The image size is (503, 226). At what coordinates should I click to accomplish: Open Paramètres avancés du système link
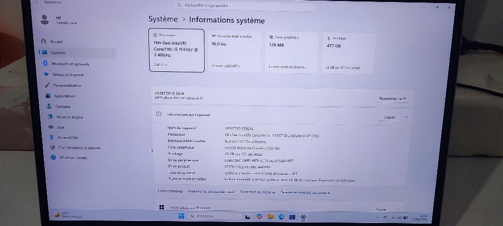[305, 193]
